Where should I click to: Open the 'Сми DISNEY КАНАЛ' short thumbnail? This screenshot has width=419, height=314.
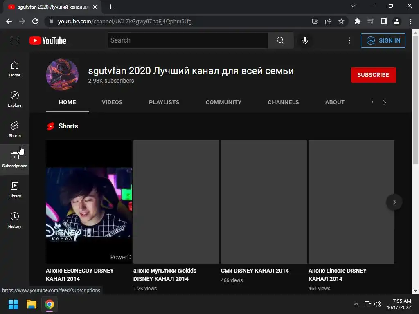[x=264, y=202]
